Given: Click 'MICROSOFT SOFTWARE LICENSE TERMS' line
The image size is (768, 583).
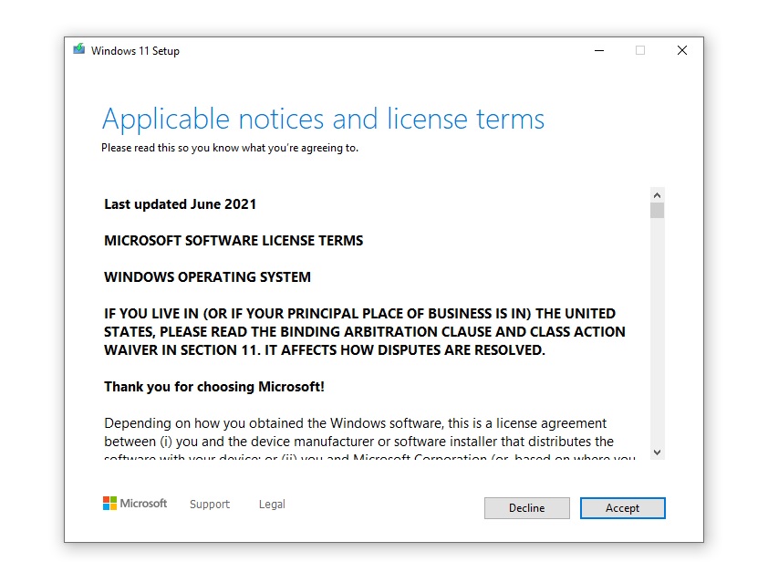Looking at the screenshot, I should [234, 241].
